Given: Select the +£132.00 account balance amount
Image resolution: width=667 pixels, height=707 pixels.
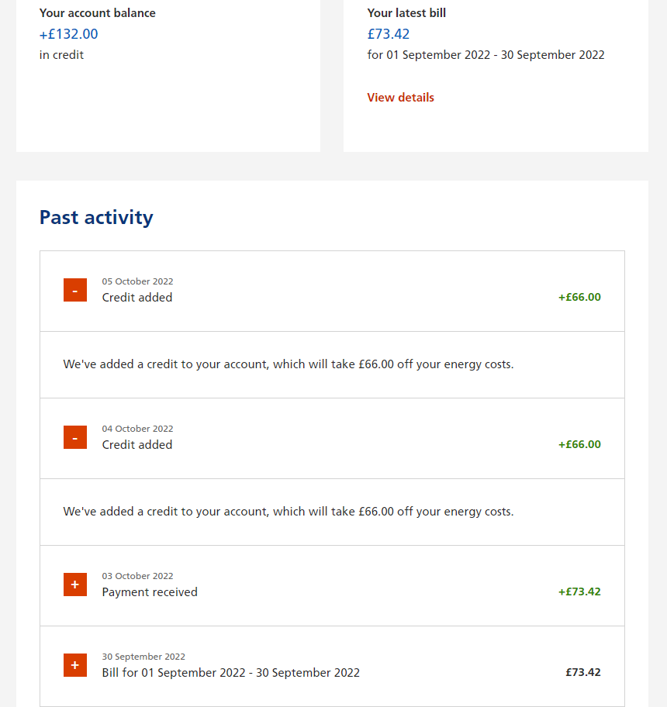Looking at the screenshot, I should click(x=68, y=34).
